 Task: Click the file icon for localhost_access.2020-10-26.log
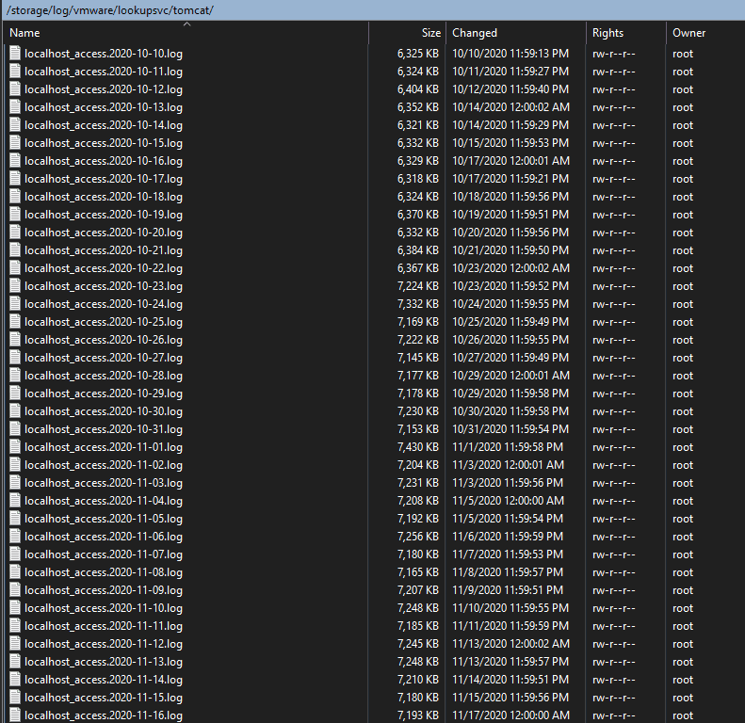point(15,340)
